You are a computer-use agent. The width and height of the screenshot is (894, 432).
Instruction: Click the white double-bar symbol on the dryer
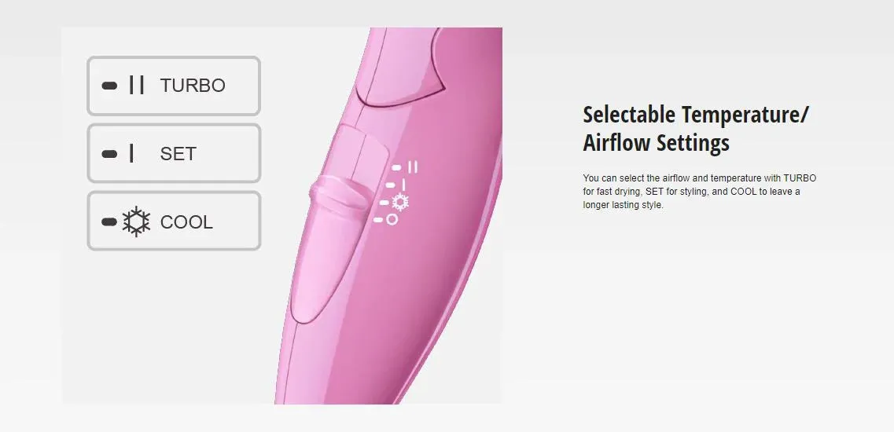(414, 167)
